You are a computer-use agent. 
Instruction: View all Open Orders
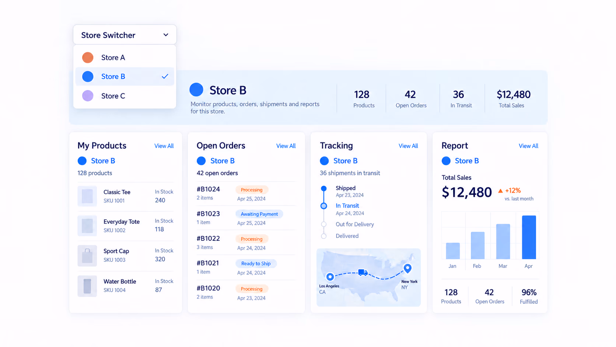[x=286, y=146]
